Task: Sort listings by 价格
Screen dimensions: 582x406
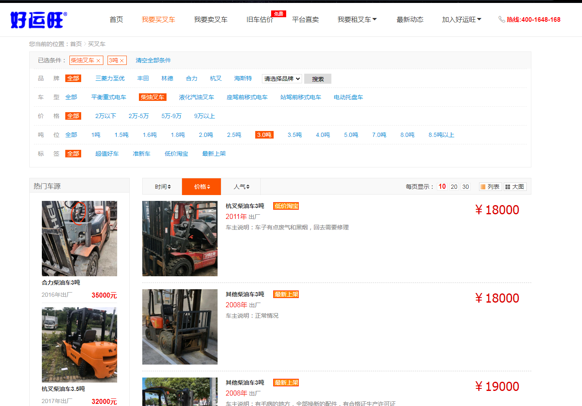Action: [202, 187]
